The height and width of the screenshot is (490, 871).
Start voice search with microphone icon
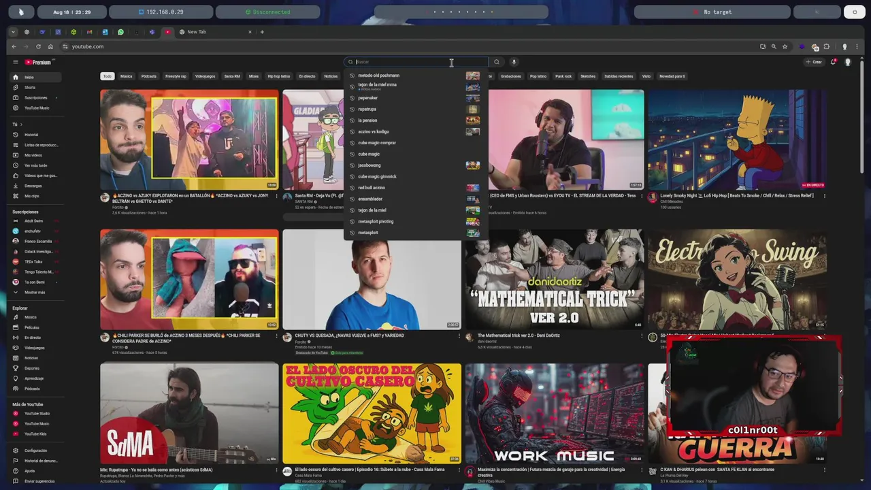pyautogui.click(x=514, y=62)
